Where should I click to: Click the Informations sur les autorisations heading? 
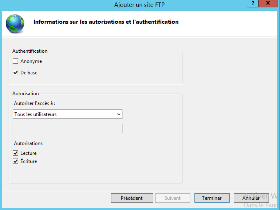pyautogui.click(x=106, y=22)
